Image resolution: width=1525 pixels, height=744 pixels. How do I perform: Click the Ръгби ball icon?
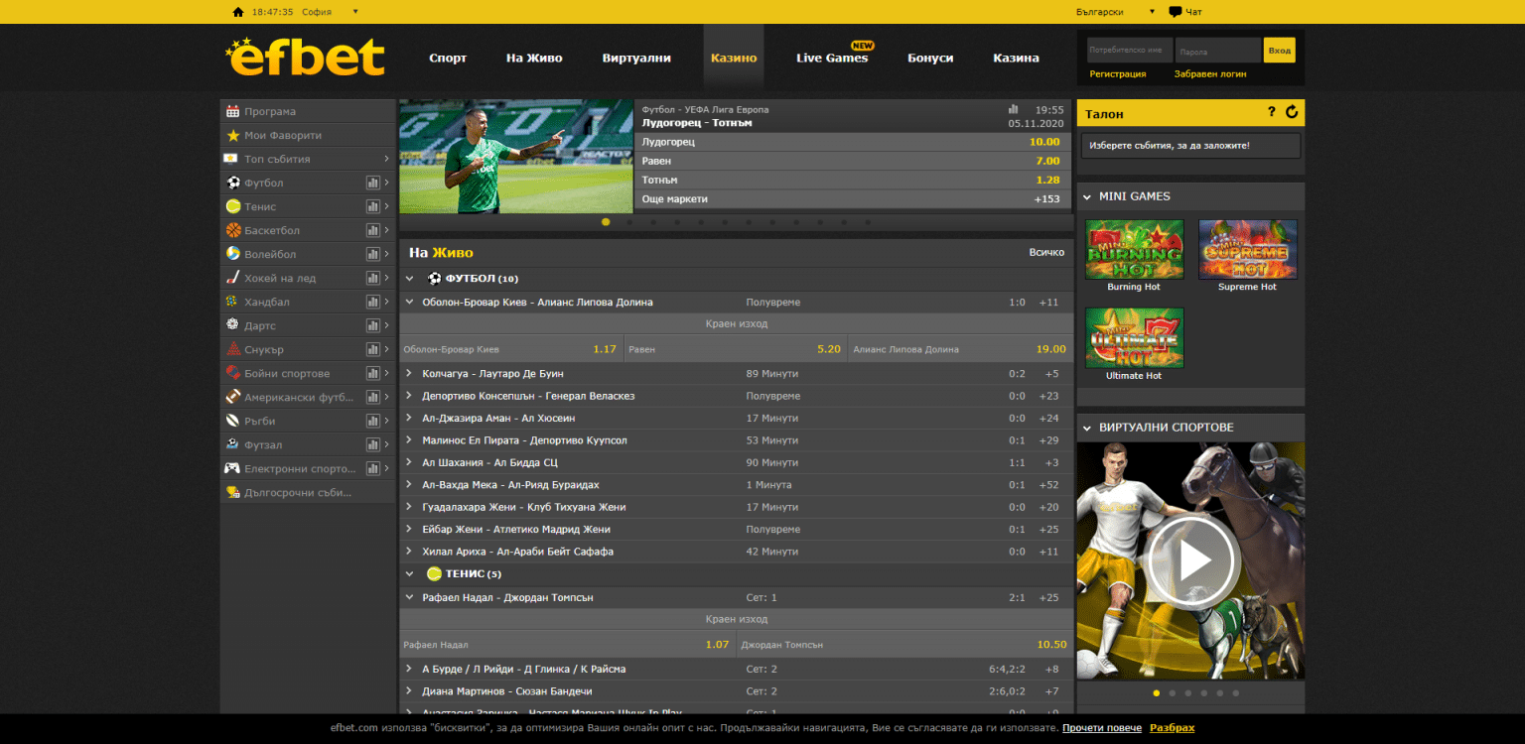[233, 421]
